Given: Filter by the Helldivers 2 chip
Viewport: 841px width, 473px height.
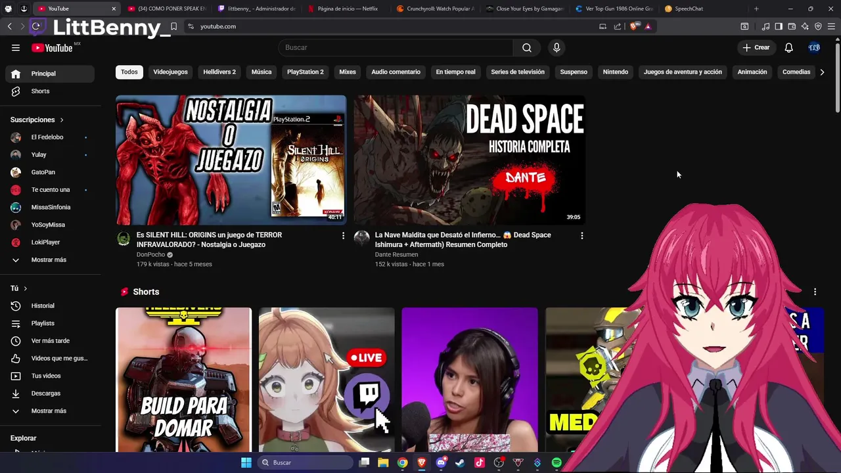Looking at the screenshot, I should [x=219, y=72].
